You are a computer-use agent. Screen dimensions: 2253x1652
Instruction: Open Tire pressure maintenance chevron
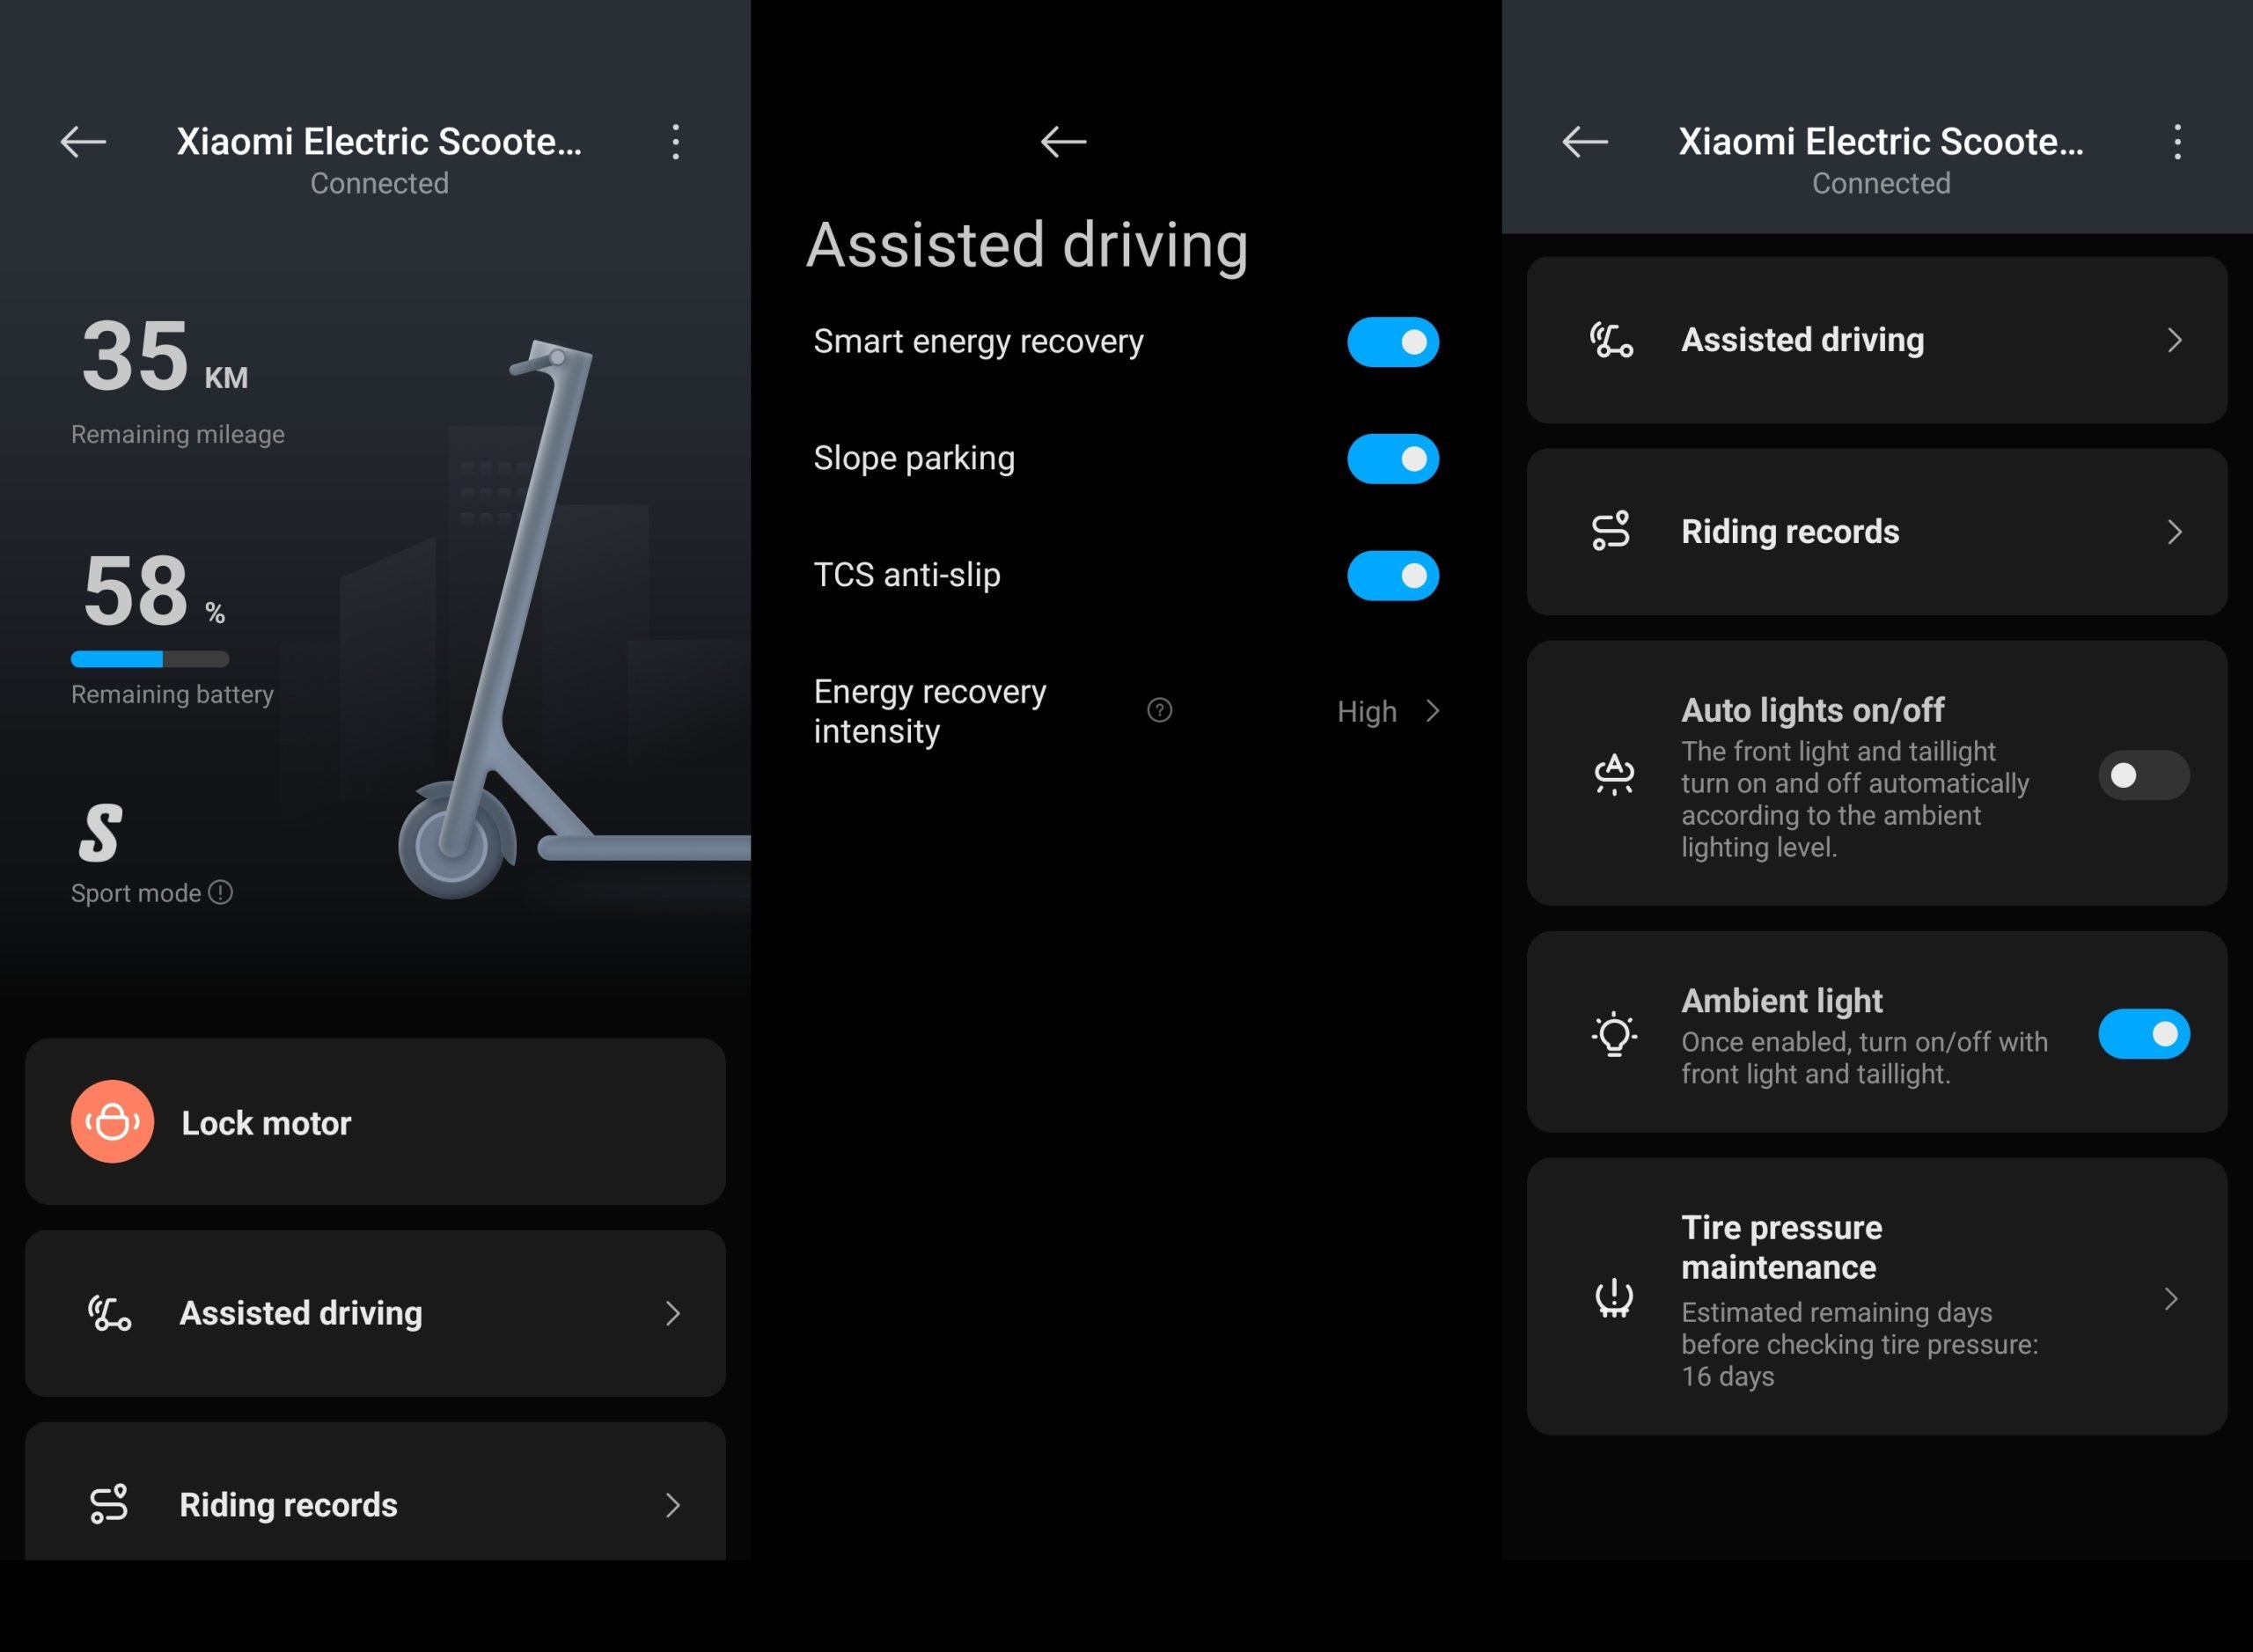click(2171, 1299)
